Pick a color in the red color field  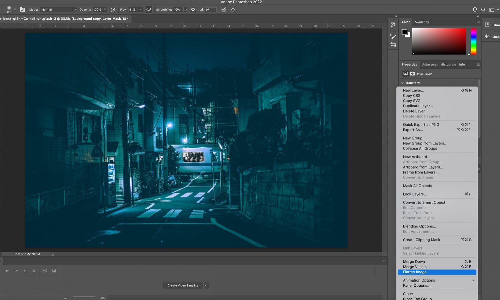(x=439, y=41)
